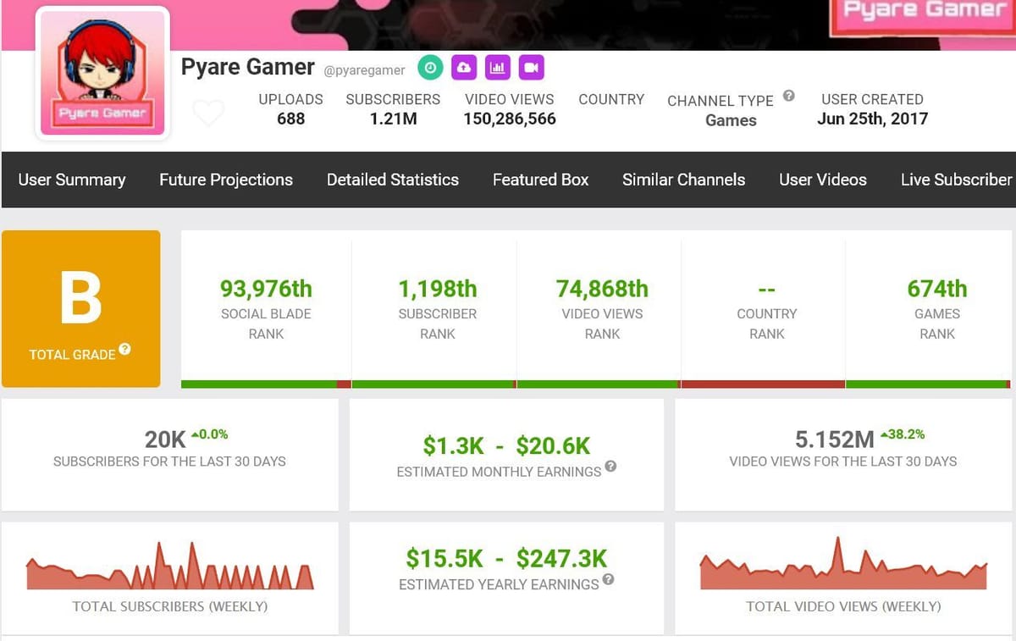Click the purple cloud upload icon
The width and height of the screenshot is (1016, 641).
click(x=464, y=67)
